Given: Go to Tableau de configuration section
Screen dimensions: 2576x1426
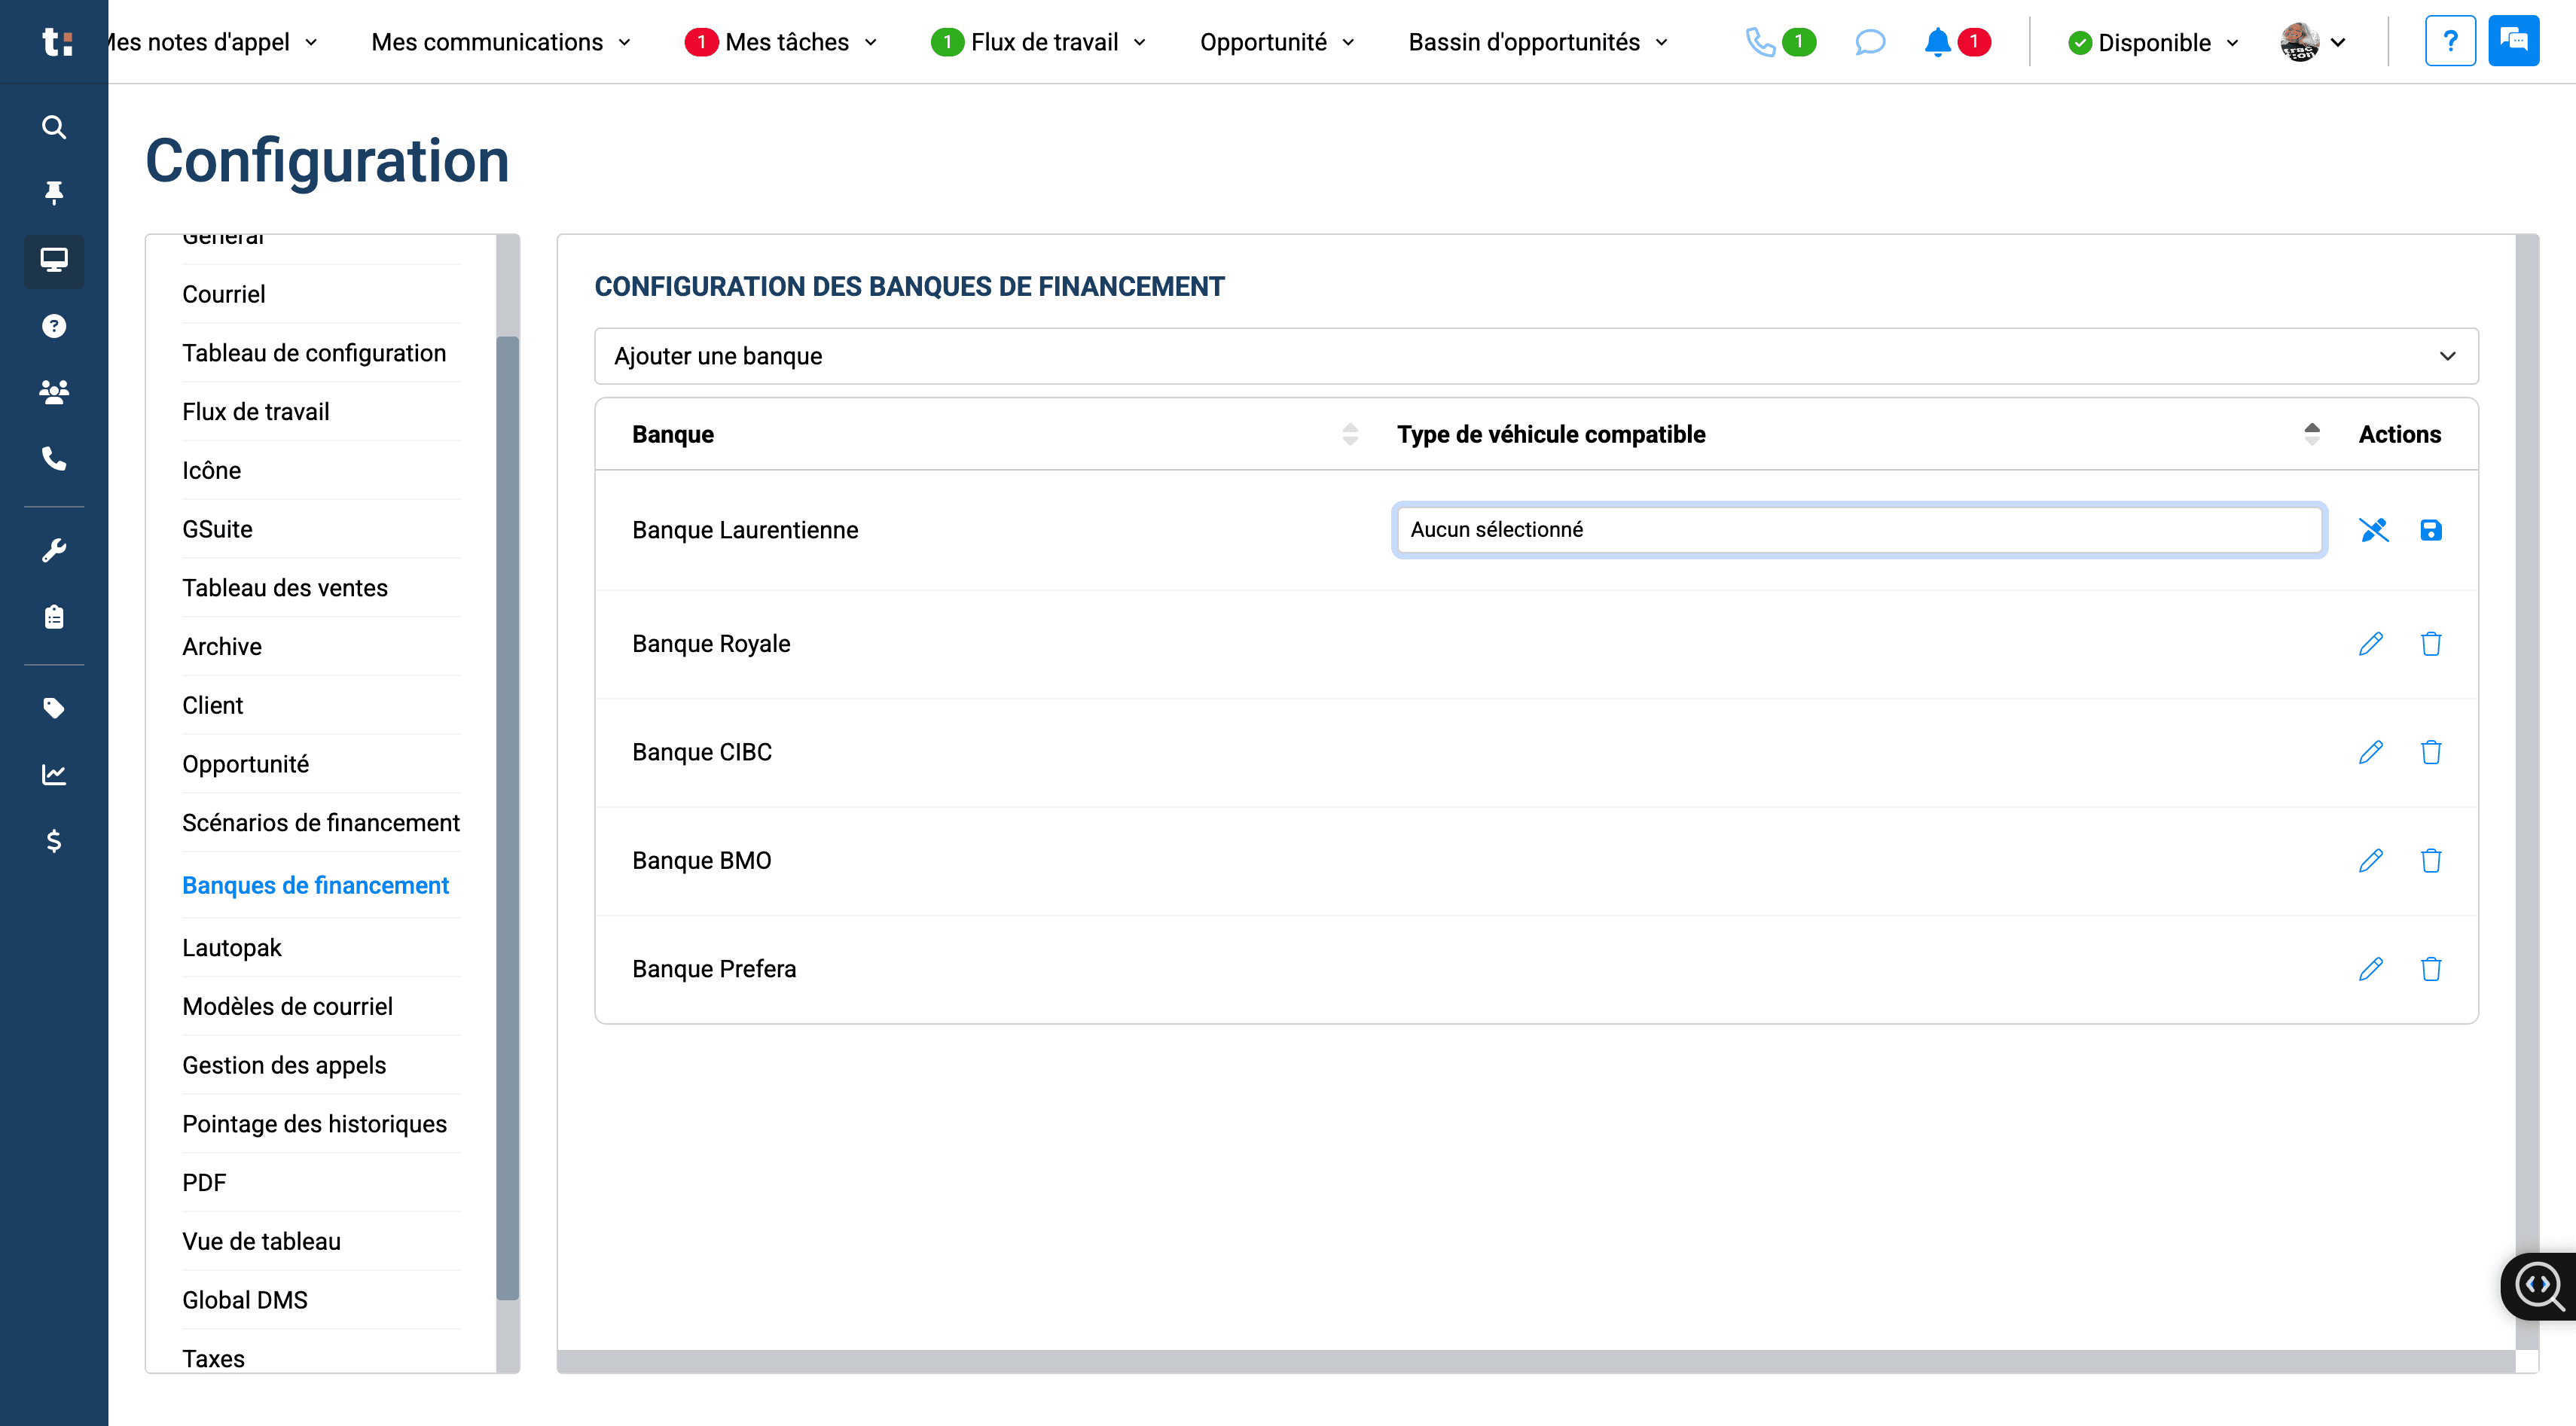Looking at the screenshot, I should click(314, 353).
